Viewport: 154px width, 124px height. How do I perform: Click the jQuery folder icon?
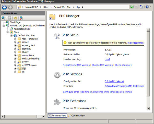point(19,52)
